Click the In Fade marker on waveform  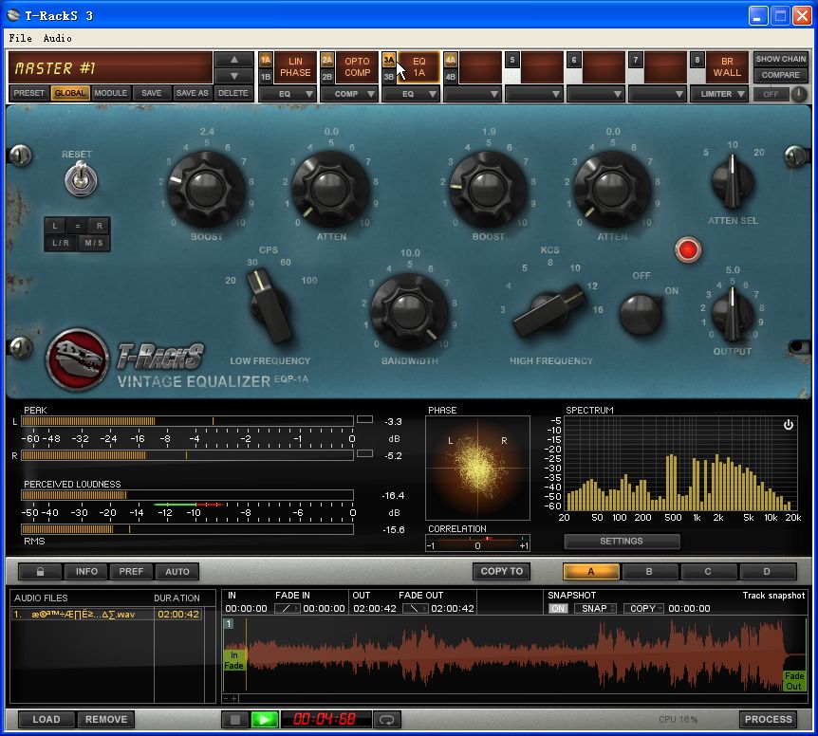pyautogui.click(x=233, y=660)
